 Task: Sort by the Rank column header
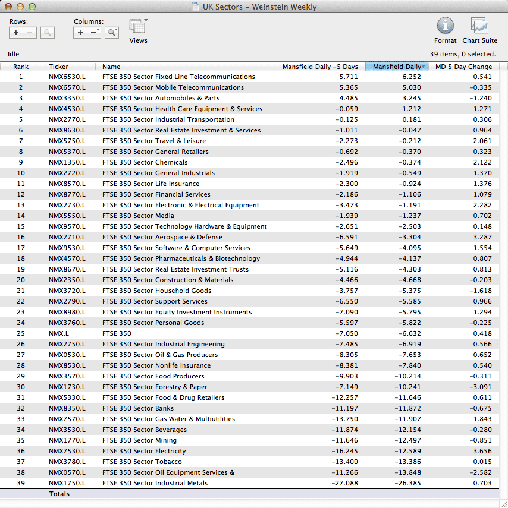21,67
